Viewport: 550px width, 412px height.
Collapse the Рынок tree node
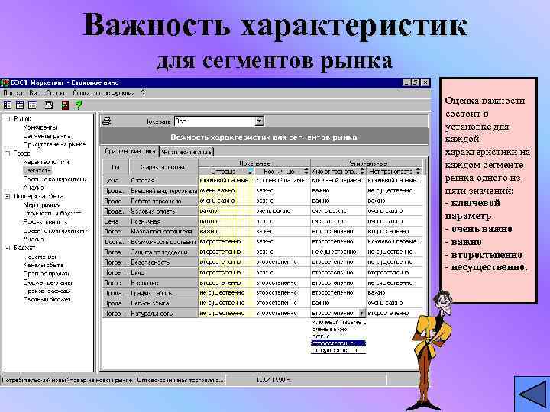coord(7,119)
